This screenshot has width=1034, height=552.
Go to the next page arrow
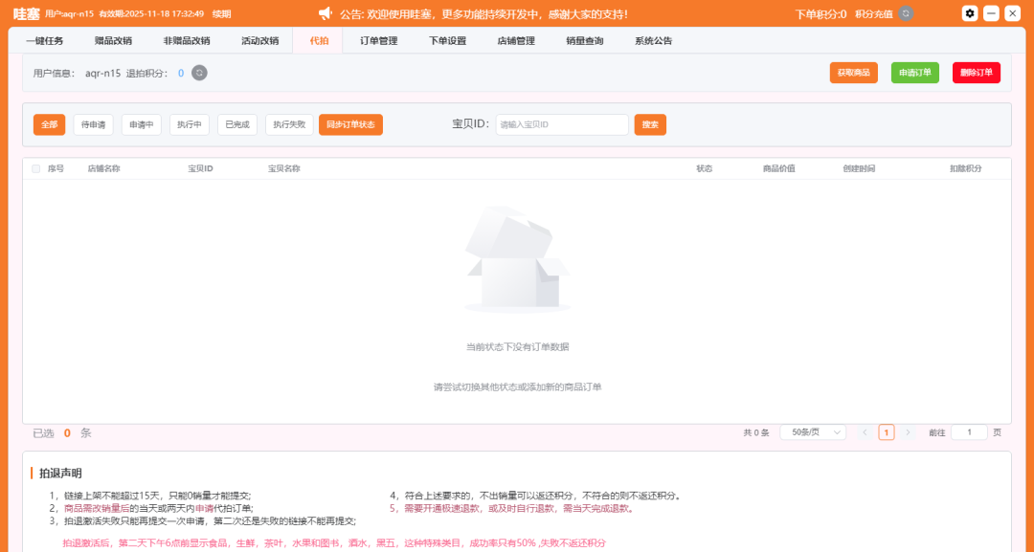pyautogui.click(x=908, y=432)
